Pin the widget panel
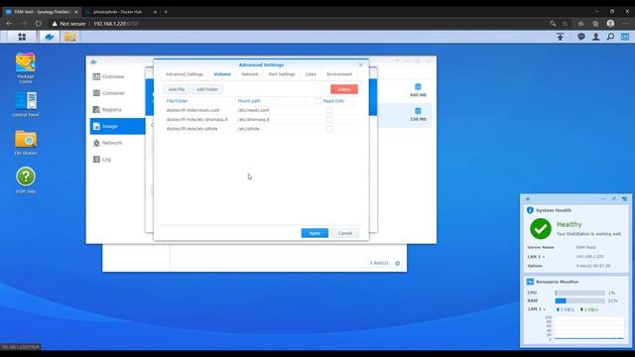Screen dimensions: 635x357 coord(614,198)
